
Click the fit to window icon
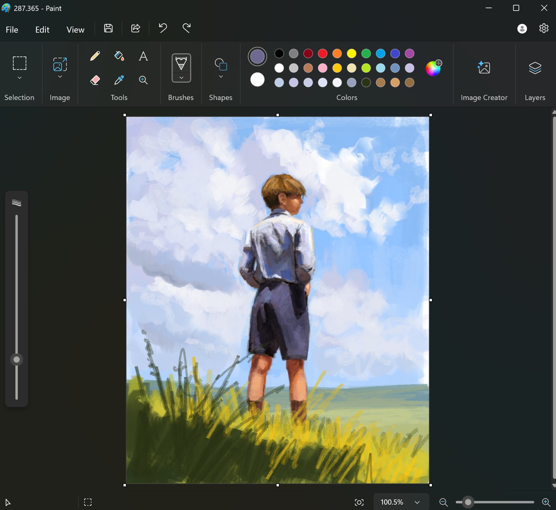point(359,502)
